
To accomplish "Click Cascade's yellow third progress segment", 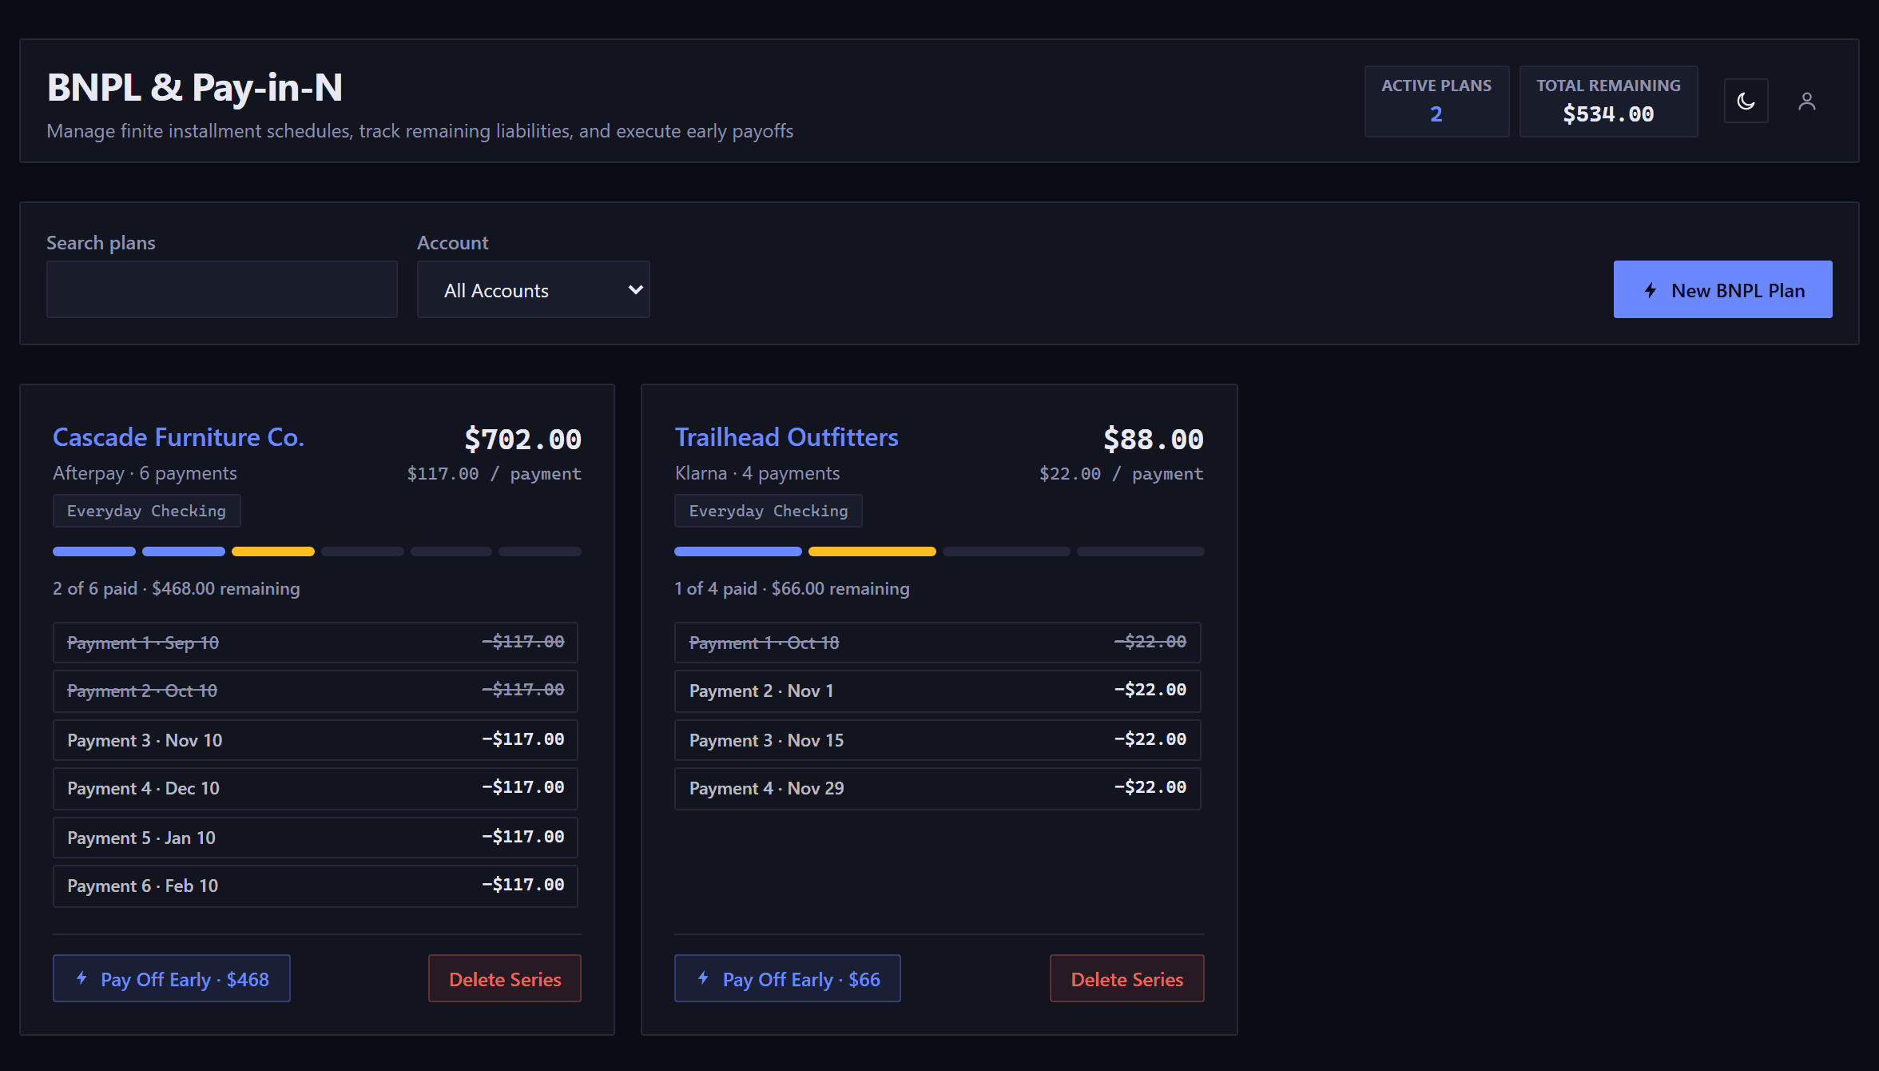I will (273, 551).
